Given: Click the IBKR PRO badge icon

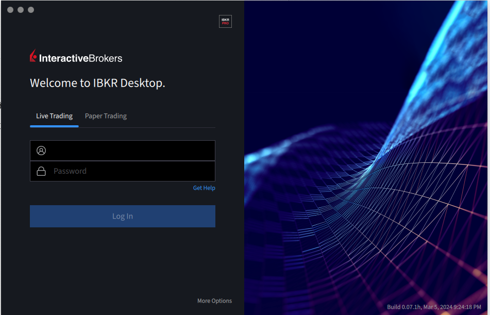Looking at the screenshot, I should point(225,21).
